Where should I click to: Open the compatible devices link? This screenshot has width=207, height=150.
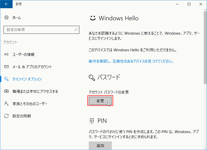click(x=131, y=61)
